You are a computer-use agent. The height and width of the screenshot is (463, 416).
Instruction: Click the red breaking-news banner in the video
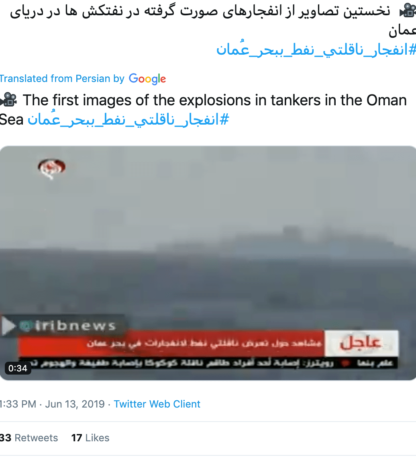tap(171, 343)
